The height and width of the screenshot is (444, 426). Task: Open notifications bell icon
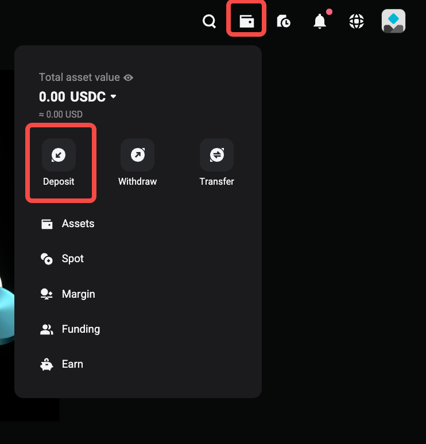[x=320, y=21]
